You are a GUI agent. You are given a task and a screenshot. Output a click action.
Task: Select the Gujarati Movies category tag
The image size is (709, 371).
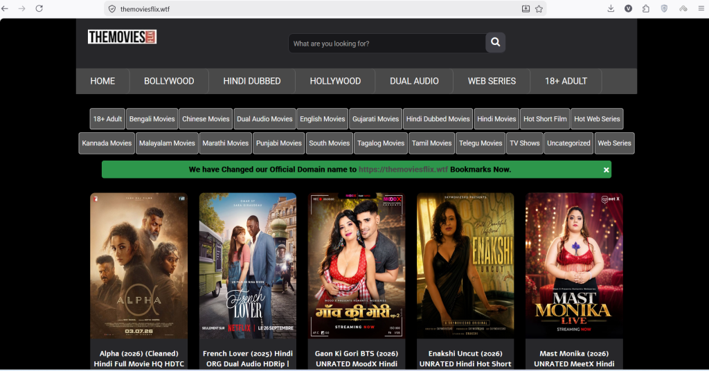click(376, 119)
